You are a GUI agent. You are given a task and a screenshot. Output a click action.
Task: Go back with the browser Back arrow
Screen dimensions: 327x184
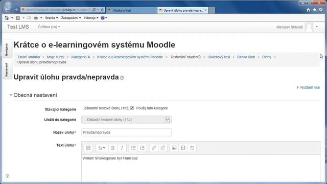coord(7,10)
